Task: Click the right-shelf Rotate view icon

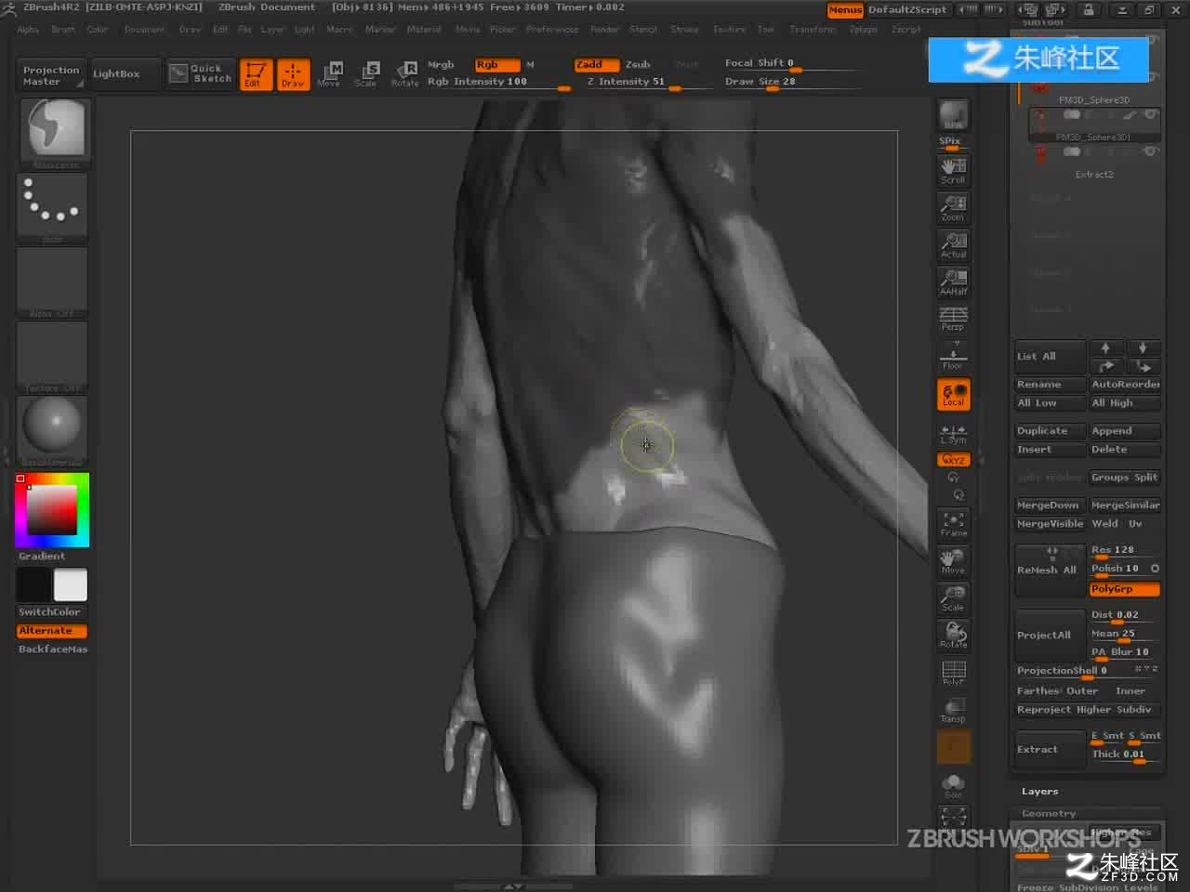Action: [x=953, y=636]
